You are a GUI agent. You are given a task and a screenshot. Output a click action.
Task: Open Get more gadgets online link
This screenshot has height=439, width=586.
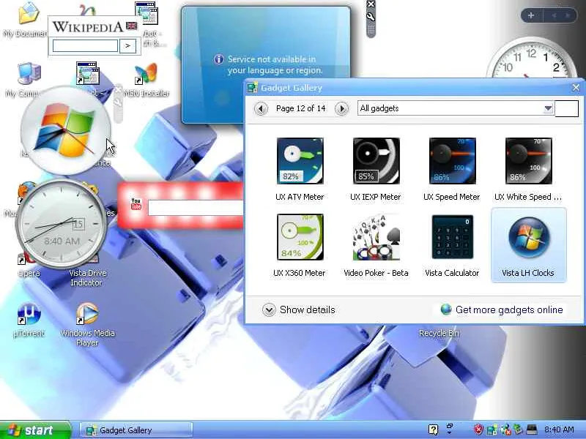coord(502,309)
